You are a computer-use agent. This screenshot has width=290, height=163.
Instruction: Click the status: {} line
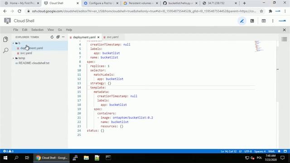point(96,130)
